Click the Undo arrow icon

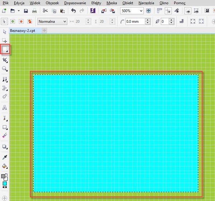coord(73,11)
